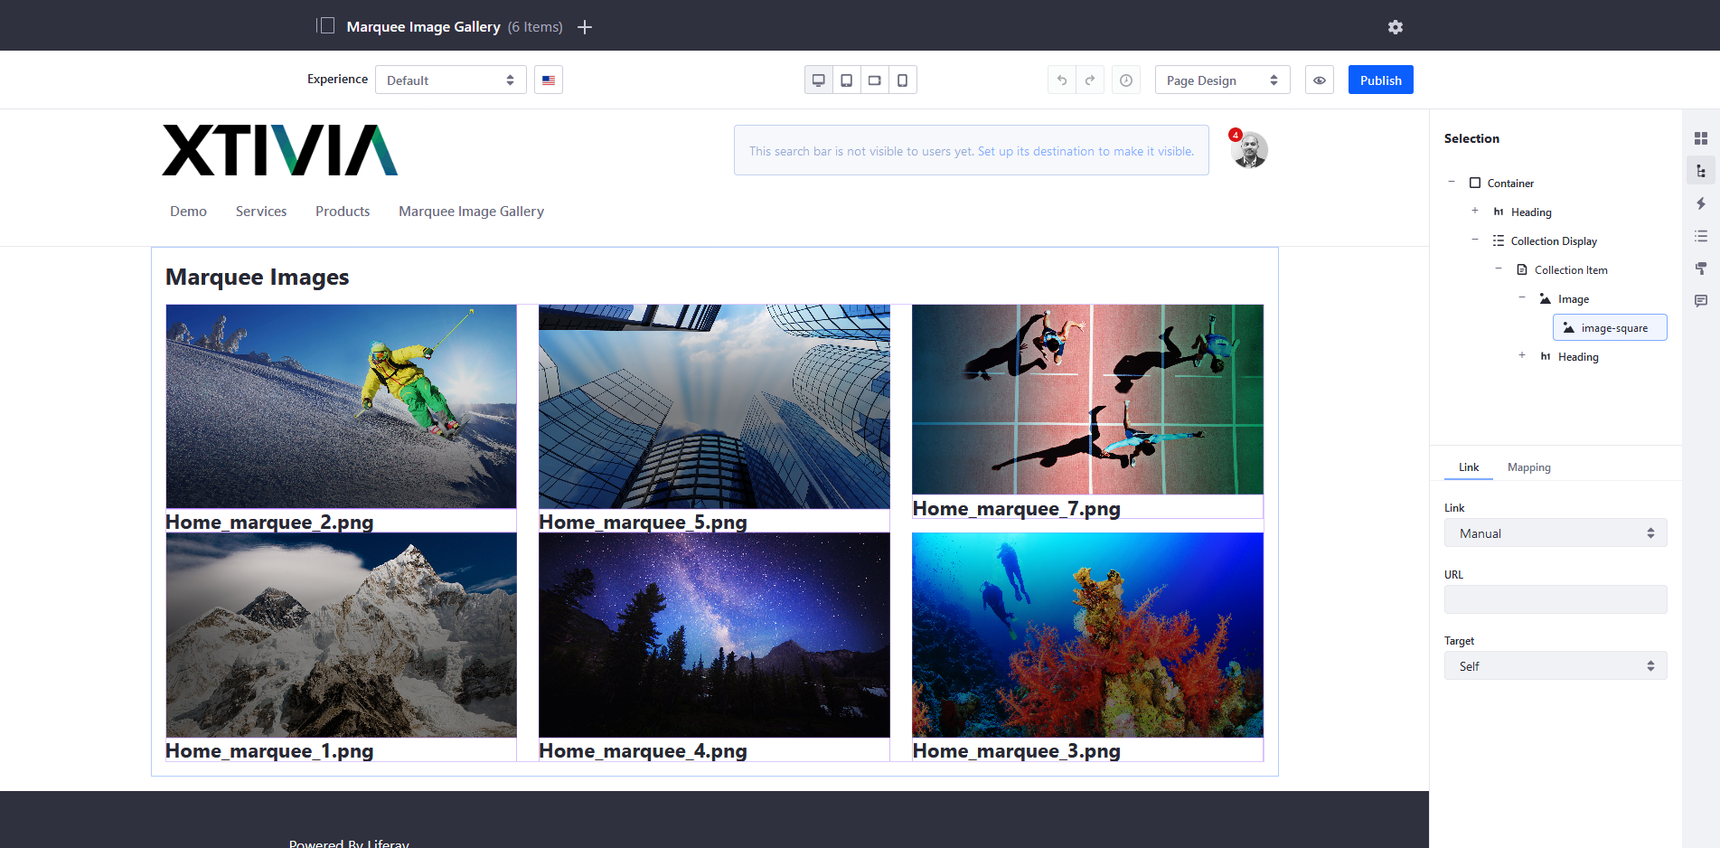Open the Comments sidebar panel
The height and width of the screenshot is (848, 1720).
[1700, 301]
